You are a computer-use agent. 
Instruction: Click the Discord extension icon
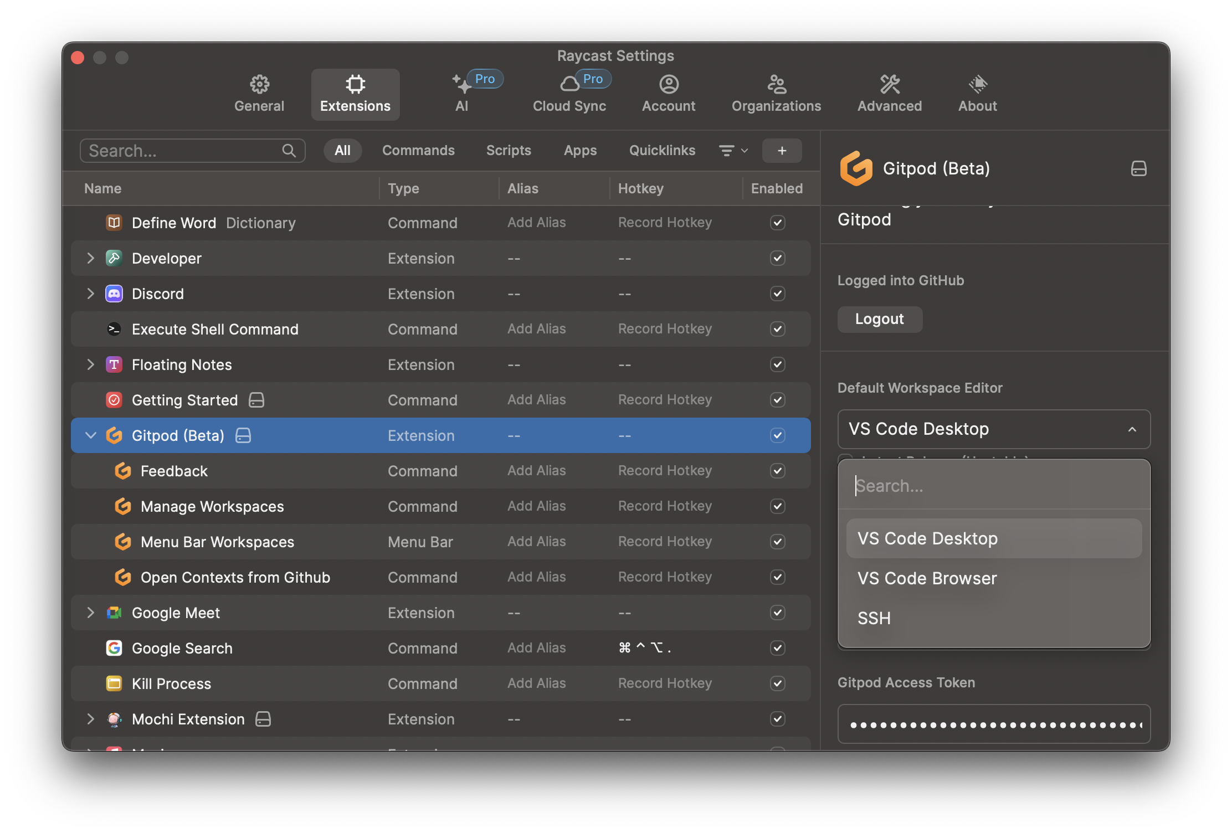tap(114, 294)
